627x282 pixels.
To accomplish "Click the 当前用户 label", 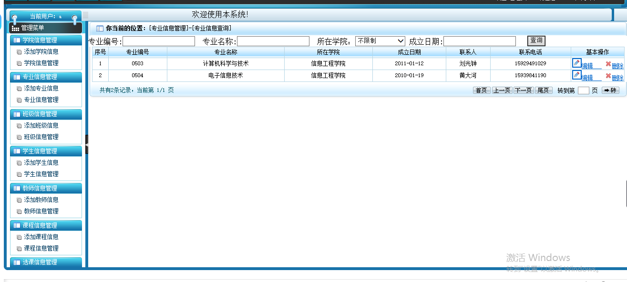I will click(x=42, y=17).
